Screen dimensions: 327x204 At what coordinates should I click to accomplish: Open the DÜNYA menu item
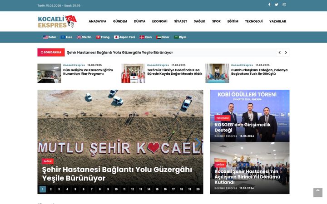point(139,21)
